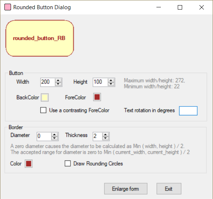Image resolution: width=213 pixels, height=199 pixels.
Task: Decrease Height using the down spinner arrow
Action: click(x=111, y=84)
